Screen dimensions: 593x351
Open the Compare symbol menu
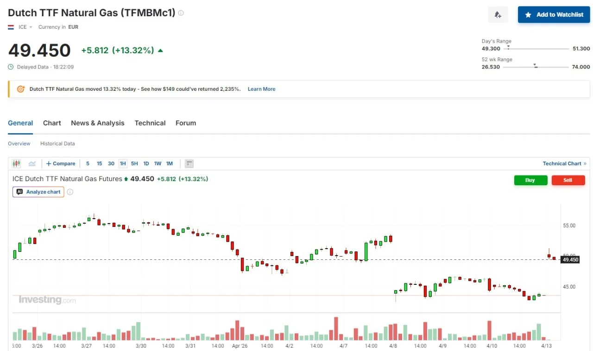[61, 163]
